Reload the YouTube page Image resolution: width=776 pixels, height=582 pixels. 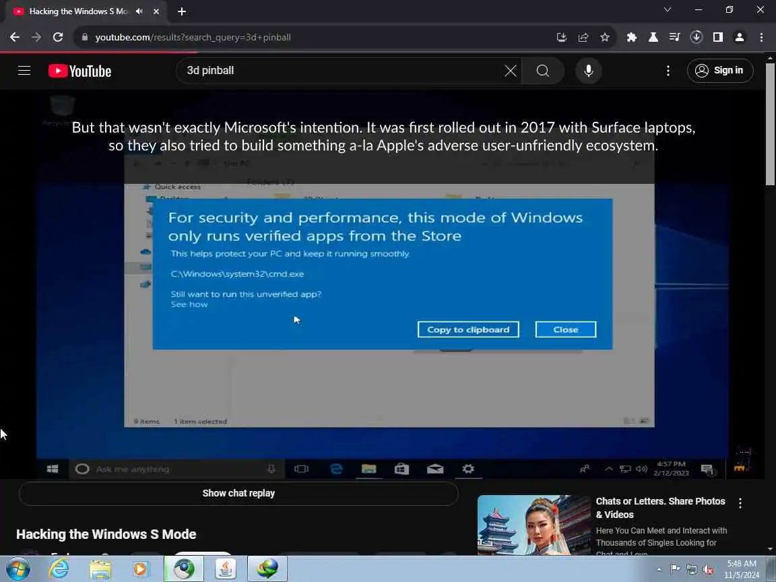(x=58, y=37)
